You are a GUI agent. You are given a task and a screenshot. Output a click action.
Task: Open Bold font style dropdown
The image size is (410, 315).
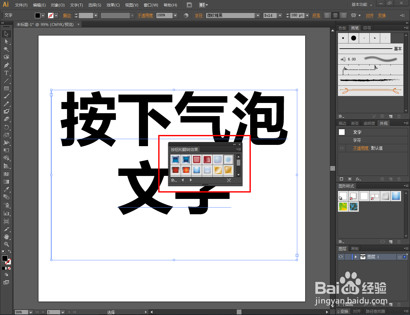[x=280, y=15]
